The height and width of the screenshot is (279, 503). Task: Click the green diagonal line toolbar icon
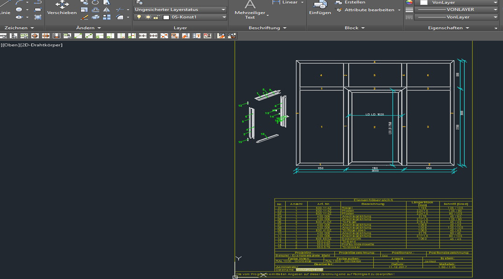click(x=78, y=36)
